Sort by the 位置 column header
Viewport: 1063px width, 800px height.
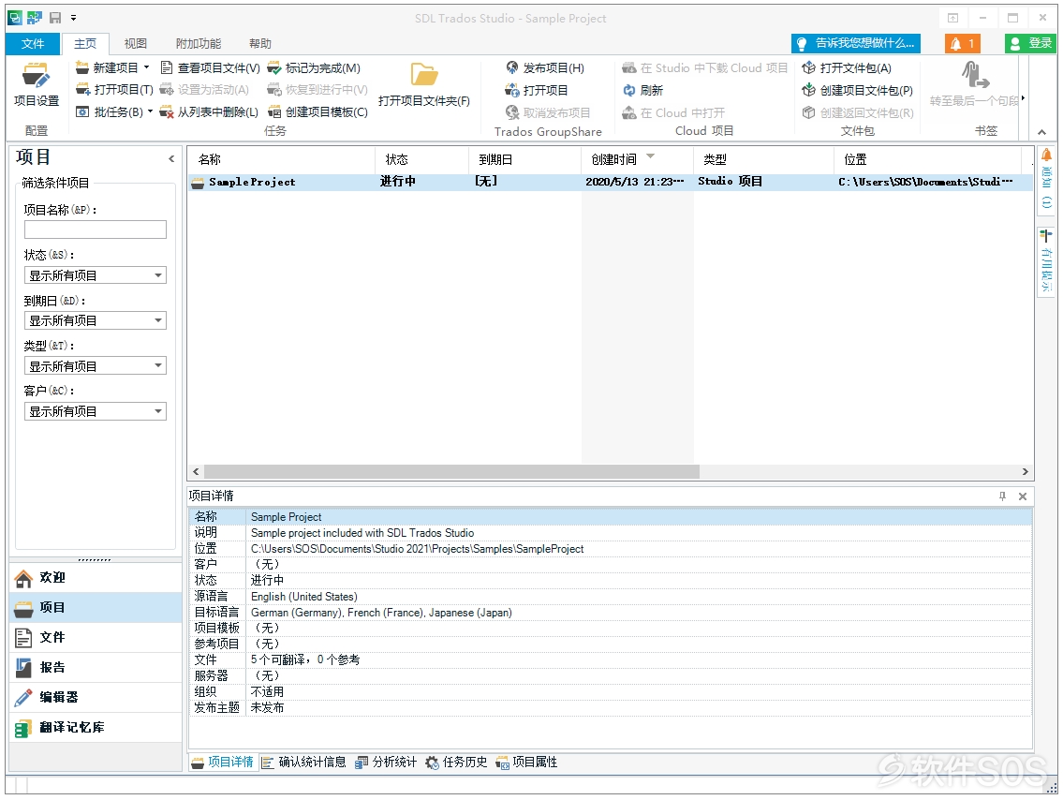point(927,159)
